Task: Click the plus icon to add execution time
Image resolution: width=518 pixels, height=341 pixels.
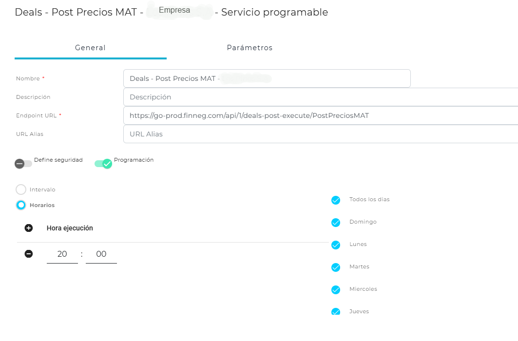Action: tap(29, 228)
